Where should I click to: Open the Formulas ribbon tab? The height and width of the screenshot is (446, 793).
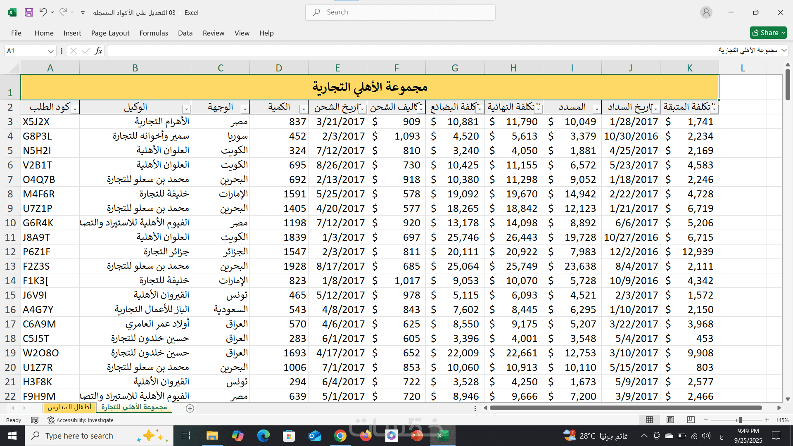154,33
